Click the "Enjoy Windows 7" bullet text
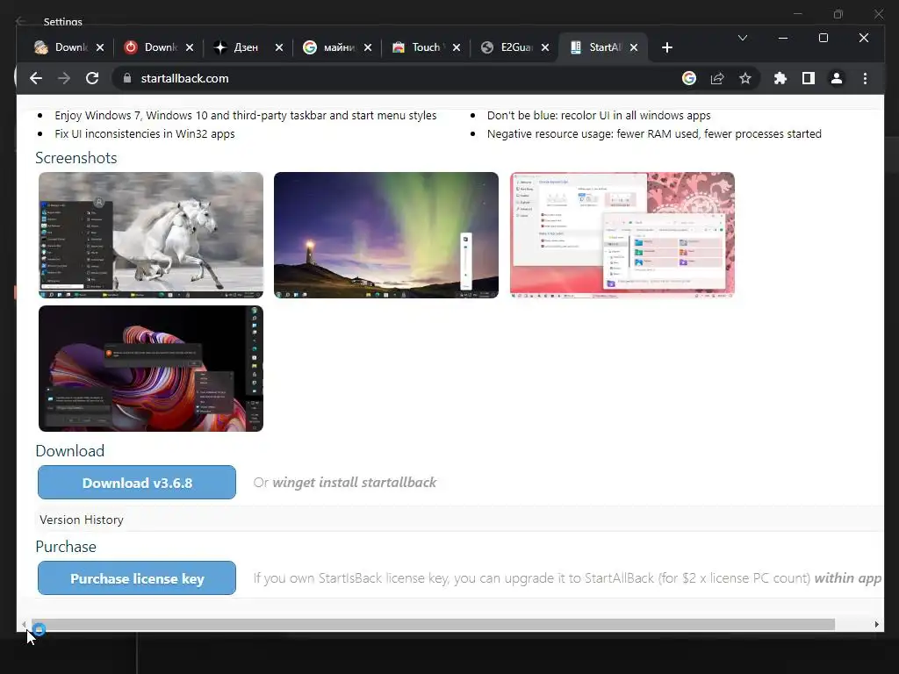 (246, 115)
